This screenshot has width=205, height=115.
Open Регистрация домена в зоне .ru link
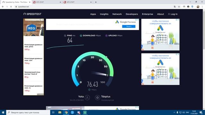tap(33, 87)
